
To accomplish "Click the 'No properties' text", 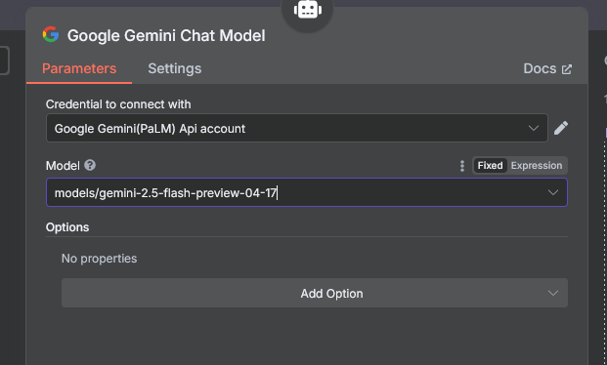I will pyautogui.click(x=99, y=259).
